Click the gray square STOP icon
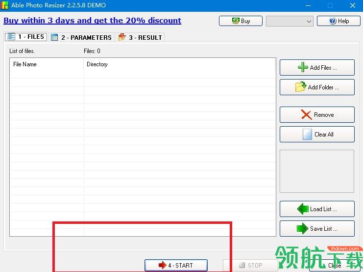Image resolution: width=363 pixels, height=272 pixels. pos(242,265)
